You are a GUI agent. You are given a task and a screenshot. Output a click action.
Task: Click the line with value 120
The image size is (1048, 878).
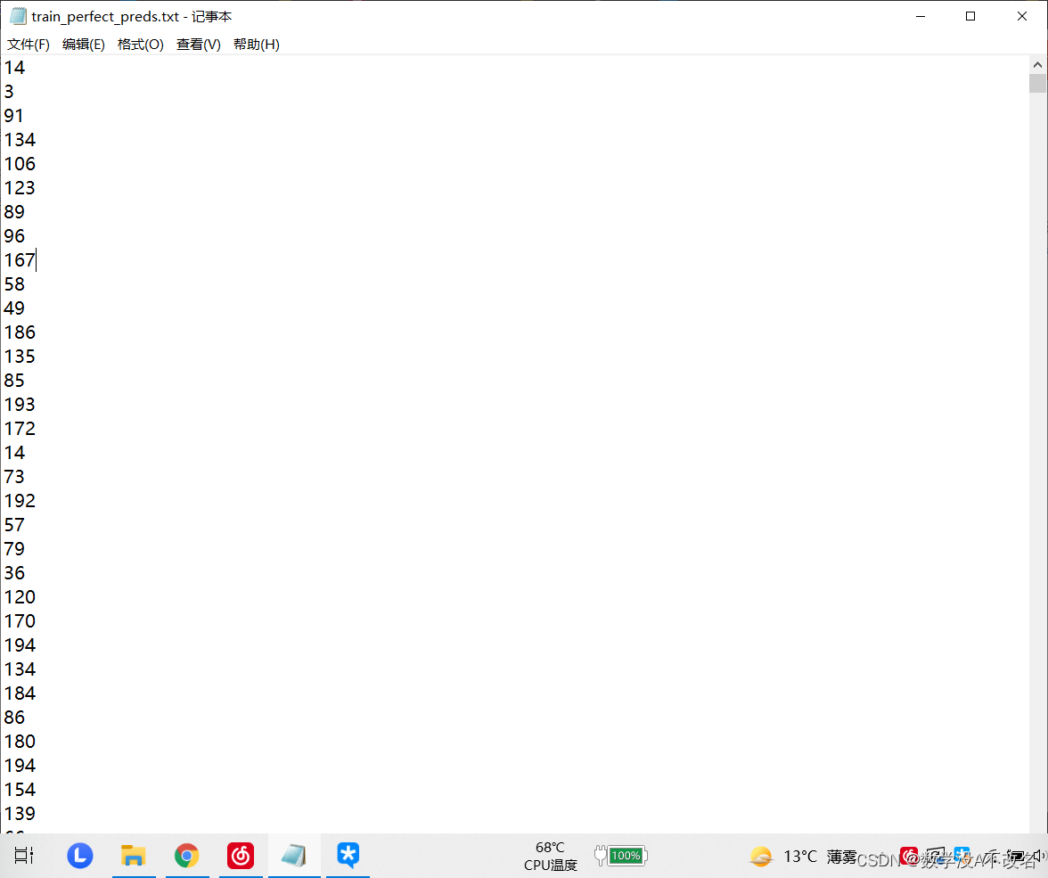coord(20,597)
